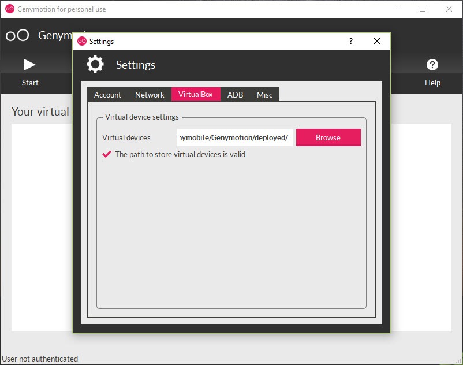
Task: Click the Genymotion app icon in main title bar
Action: [10, 9]
